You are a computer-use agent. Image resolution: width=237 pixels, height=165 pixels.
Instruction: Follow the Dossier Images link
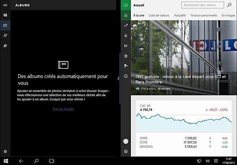pos(63,109)
